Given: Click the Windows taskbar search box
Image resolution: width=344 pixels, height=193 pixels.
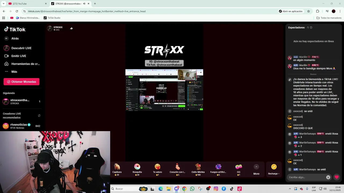Looking at the screenshot, I should 130,189.
